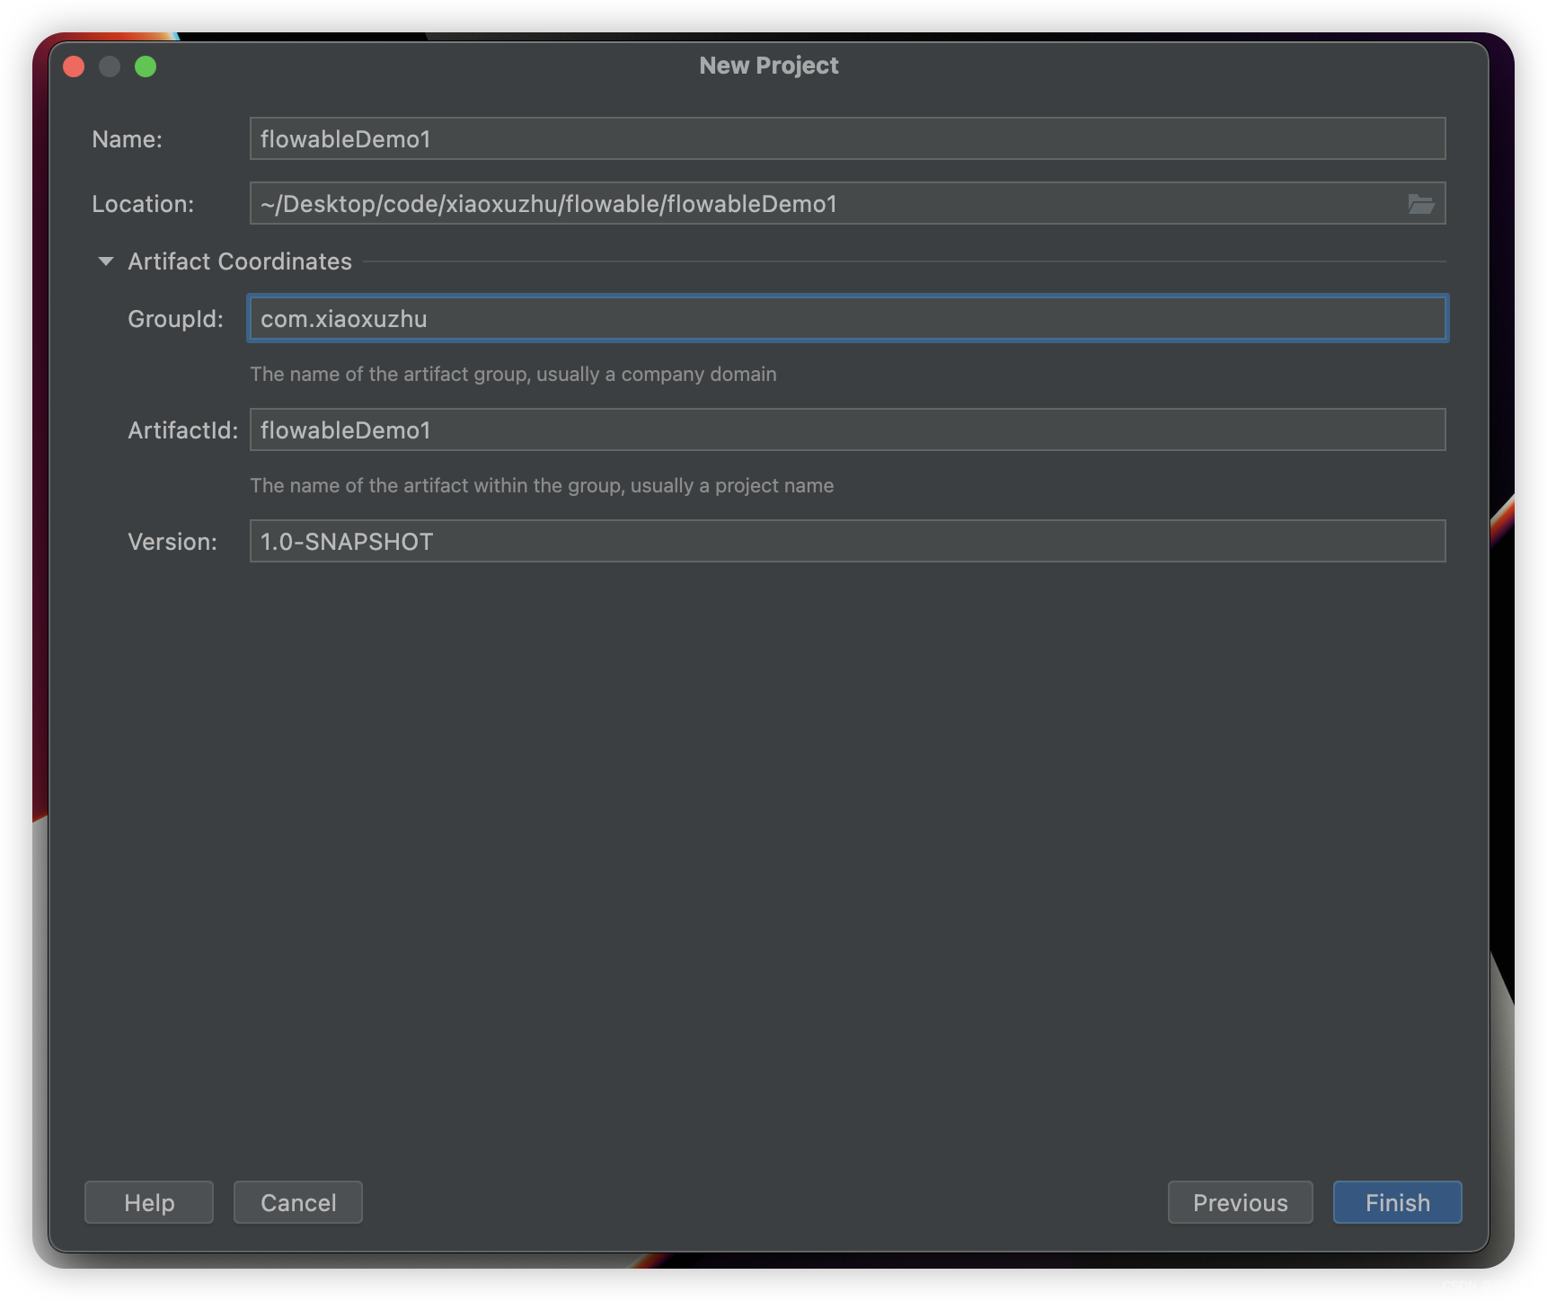The height and width of the screenshot is (1301, 1547).
Task: Click the hint 'usually a company domain'
Action: [656, 374]
